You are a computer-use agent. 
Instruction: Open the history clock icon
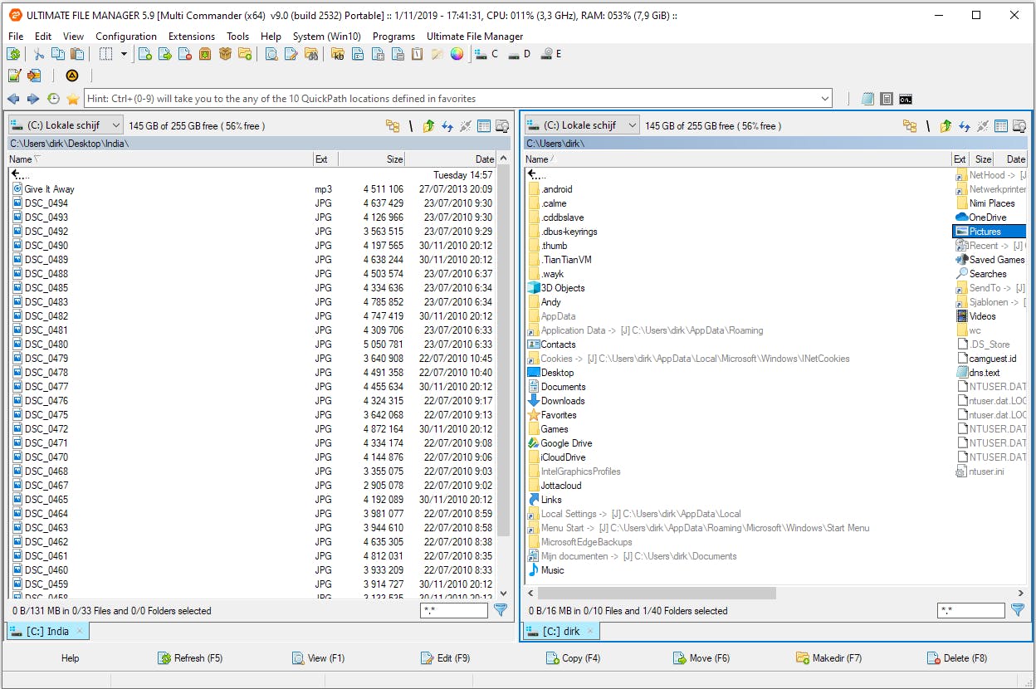(x=53, y=99)
